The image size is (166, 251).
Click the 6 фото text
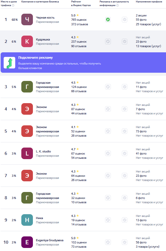140,198
